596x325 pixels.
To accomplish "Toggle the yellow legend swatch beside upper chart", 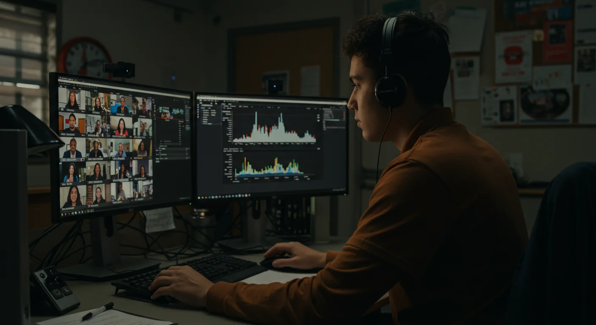I will 318,121.
